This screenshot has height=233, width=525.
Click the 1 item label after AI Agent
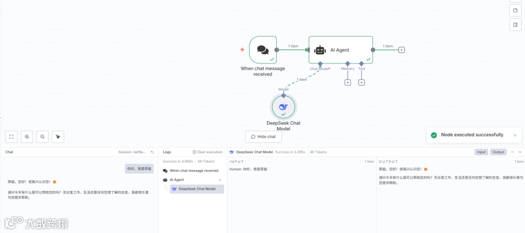point(388,46)
